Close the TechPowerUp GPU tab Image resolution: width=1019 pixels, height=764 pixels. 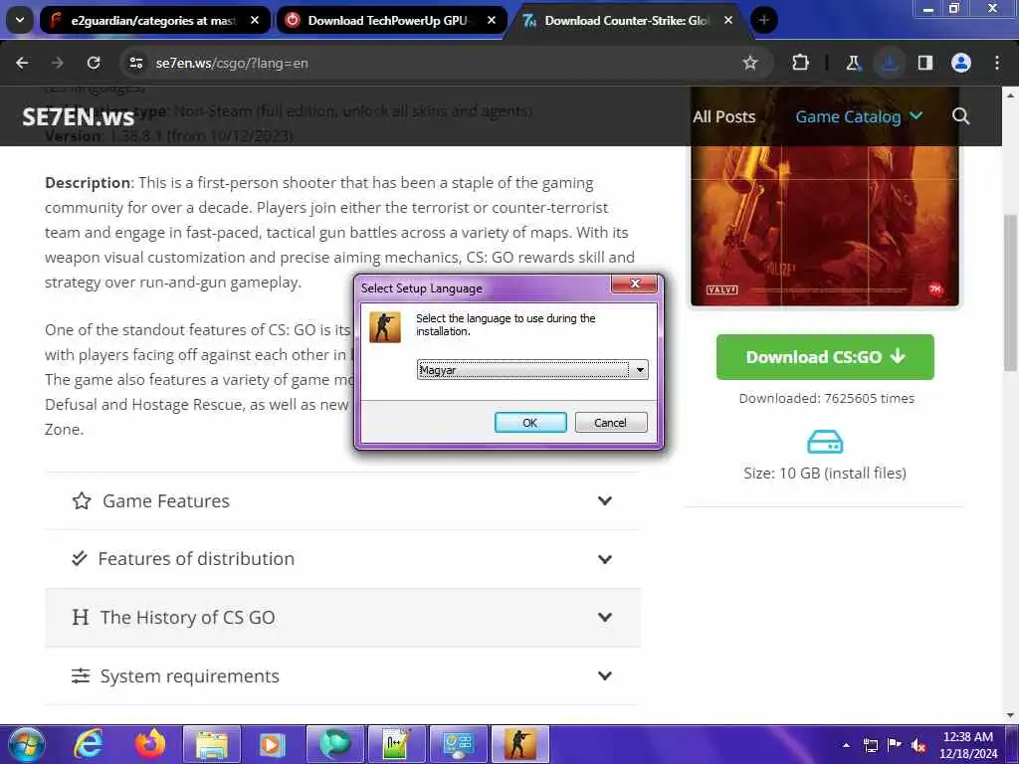point(492,20)
